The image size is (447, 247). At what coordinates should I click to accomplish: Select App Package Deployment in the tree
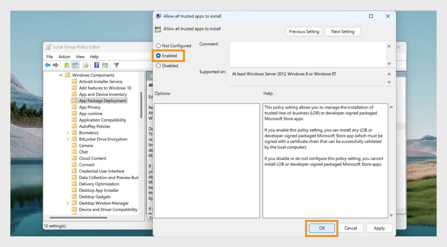click(x=103, y=101)
